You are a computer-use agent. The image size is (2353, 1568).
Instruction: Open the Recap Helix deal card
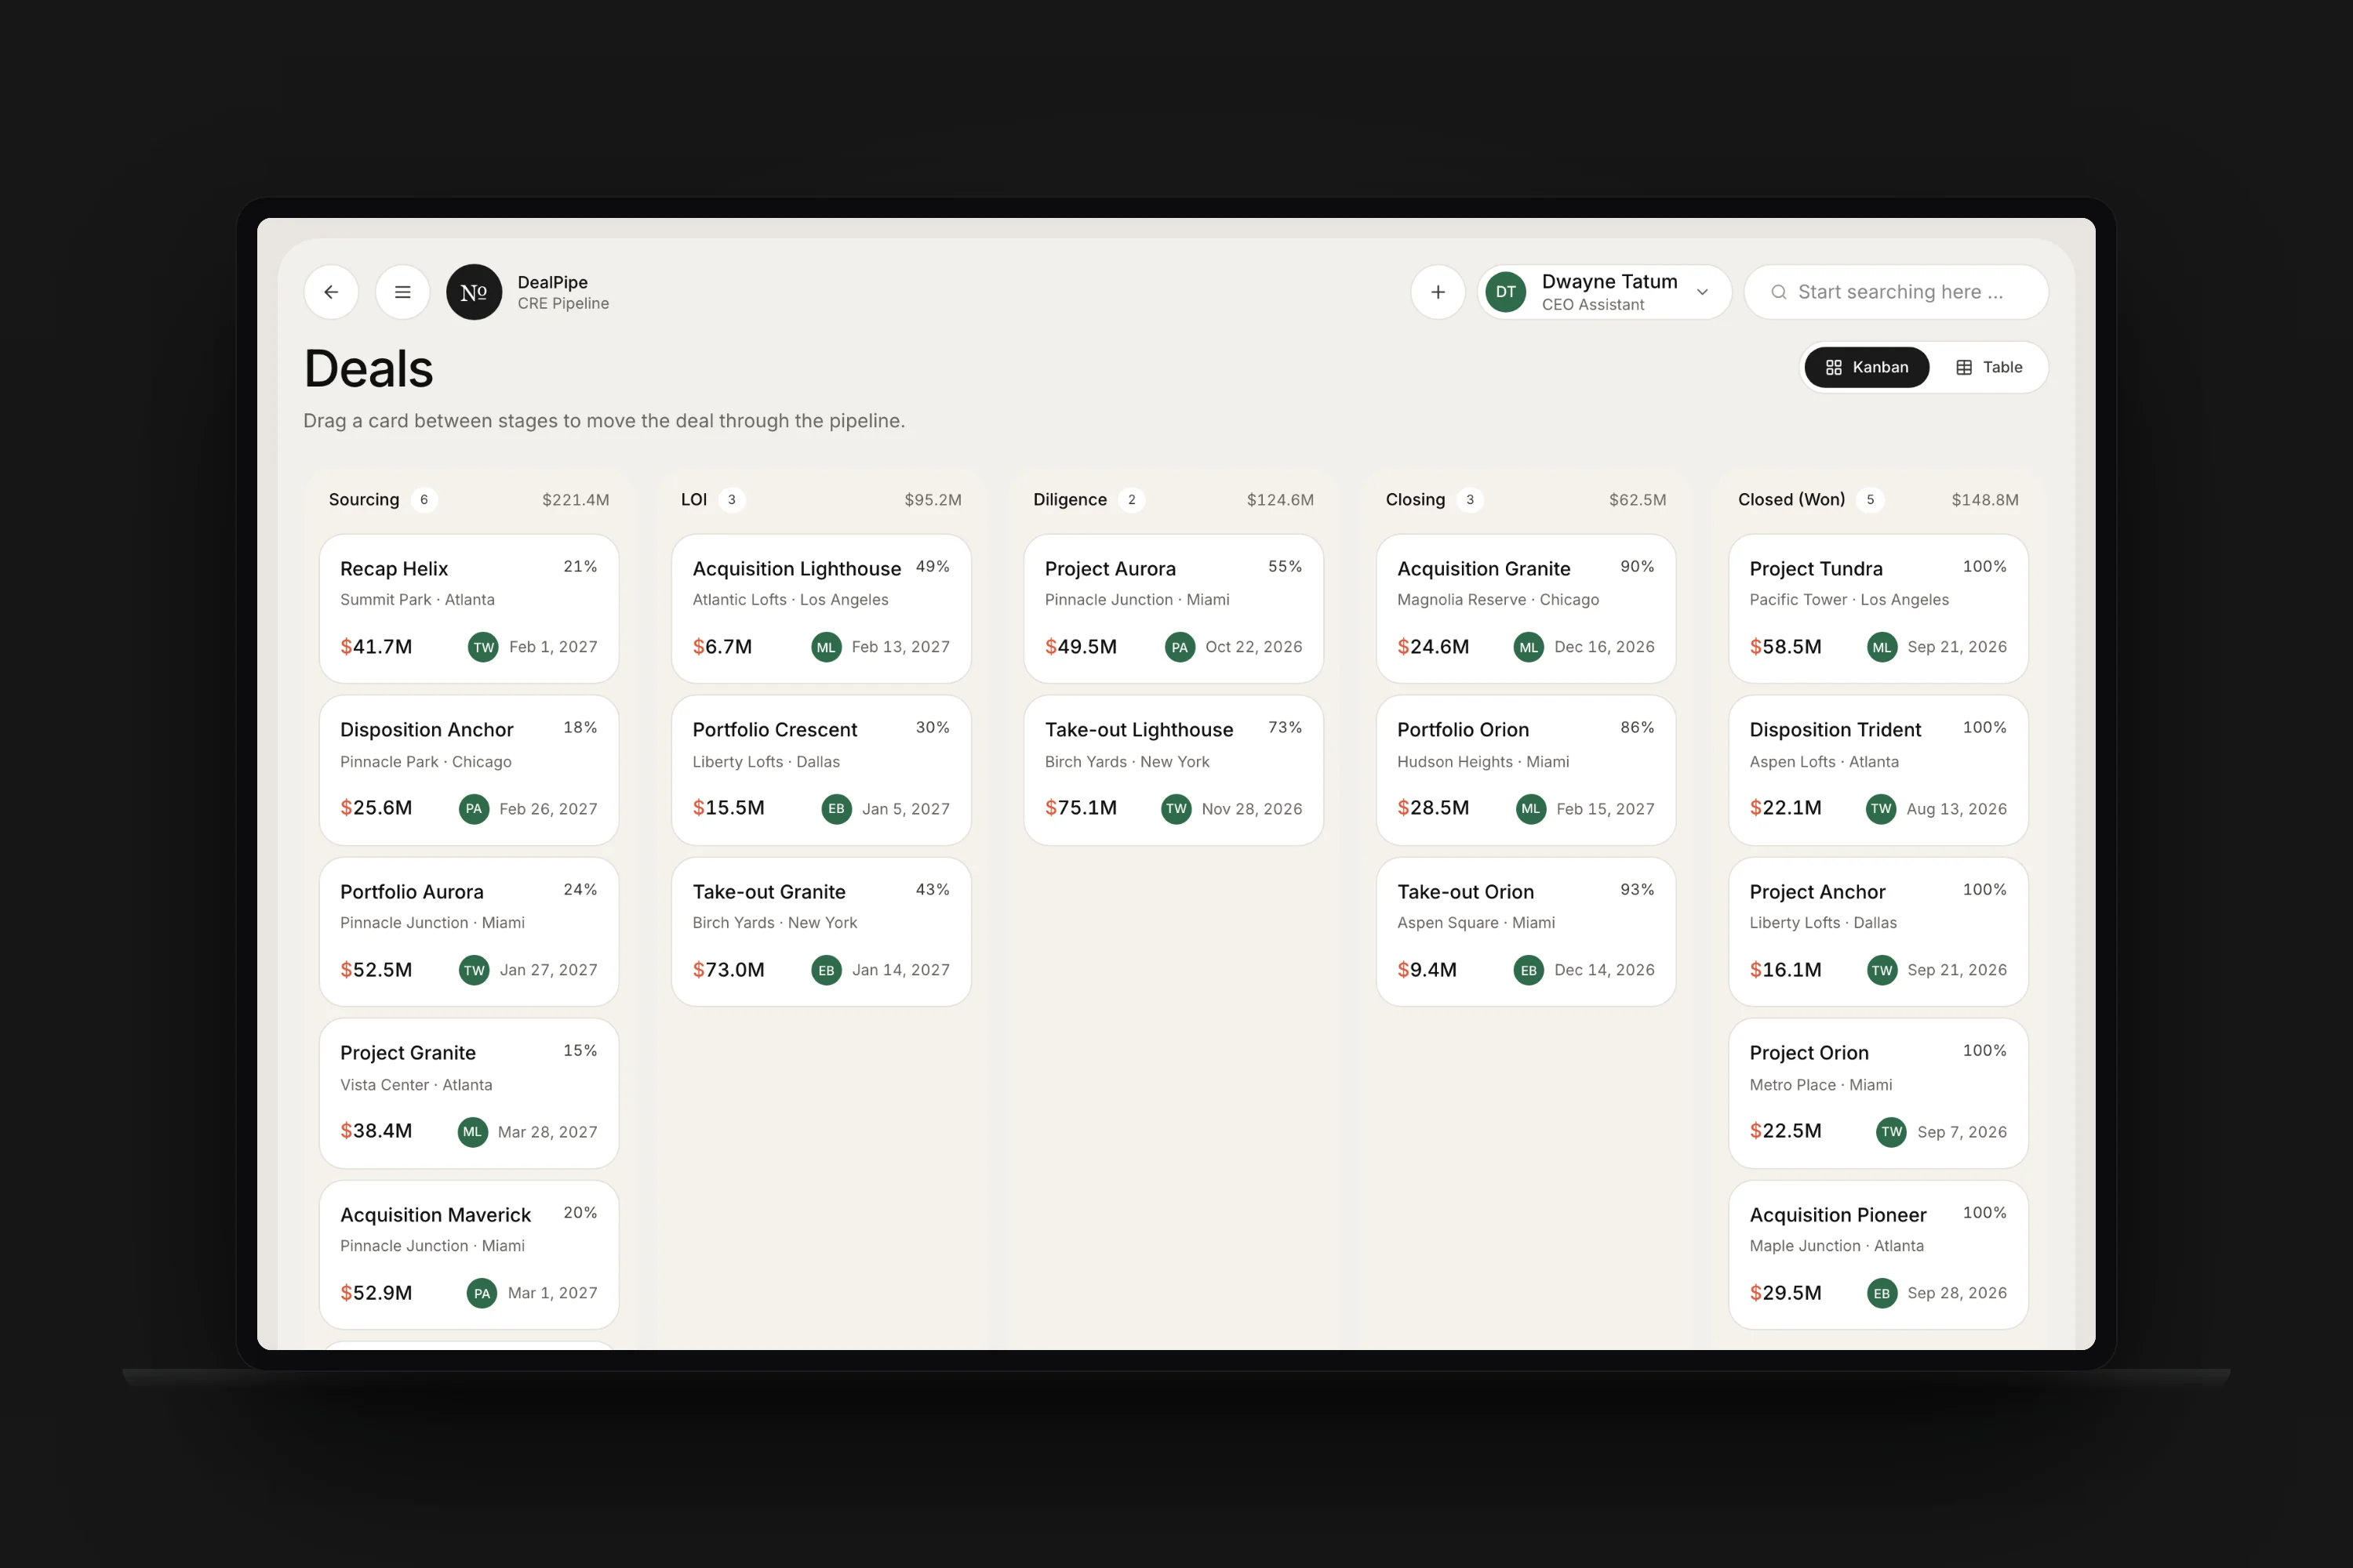click(x=469, y=608)
